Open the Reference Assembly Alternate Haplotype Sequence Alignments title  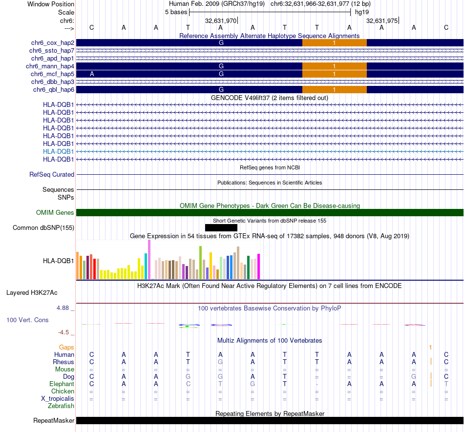coord(269,36)
